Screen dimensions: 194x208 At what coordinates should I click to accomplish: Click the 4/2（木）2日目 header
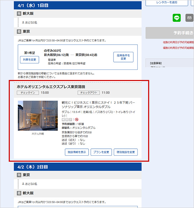(x=78, y=167)
